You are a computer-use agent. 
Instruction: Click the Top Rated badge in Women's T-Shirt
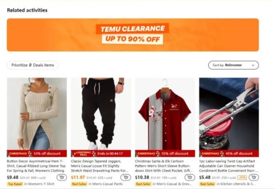[15, 184]
